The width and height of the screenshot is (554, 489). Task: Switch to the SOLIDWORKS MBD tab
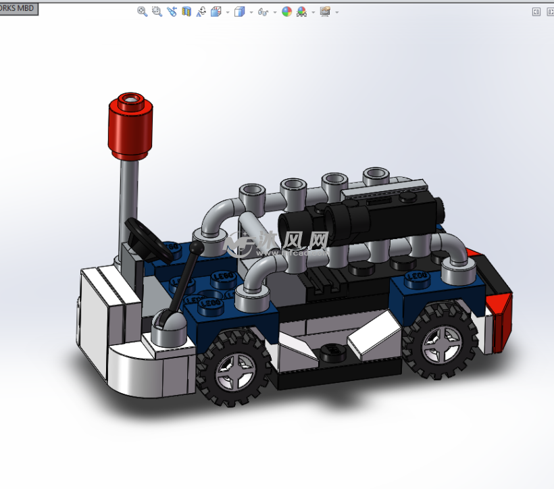(18, 8)
